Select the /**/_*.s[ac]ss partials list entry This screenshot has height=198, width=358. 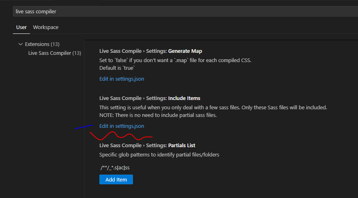pos(115,168)
